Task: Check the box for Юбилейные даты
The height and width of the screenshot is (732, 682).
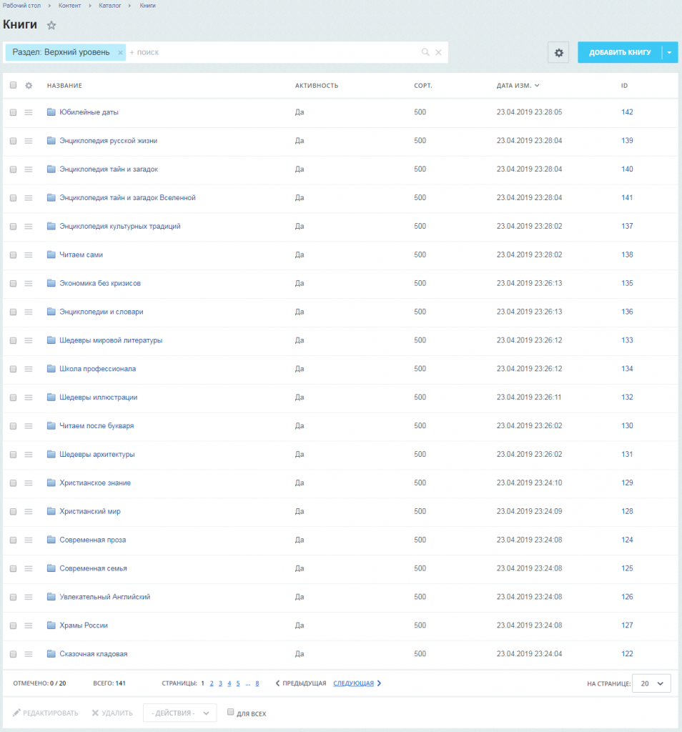Action: [13, 112]
